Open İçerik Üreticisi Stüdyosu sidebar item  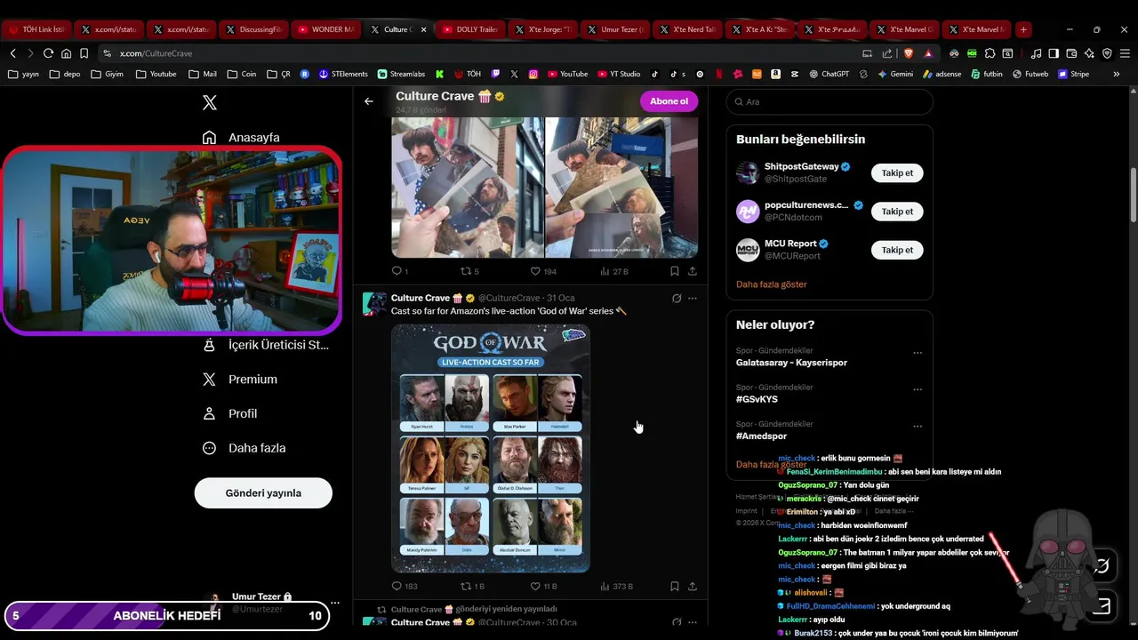click(266, 345)
